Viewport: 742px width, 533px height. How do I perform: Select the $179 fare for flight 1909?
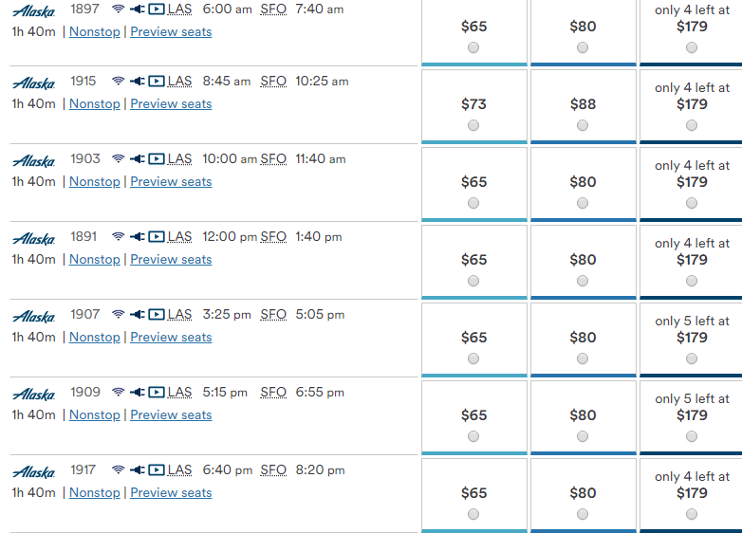coord(692,436)
